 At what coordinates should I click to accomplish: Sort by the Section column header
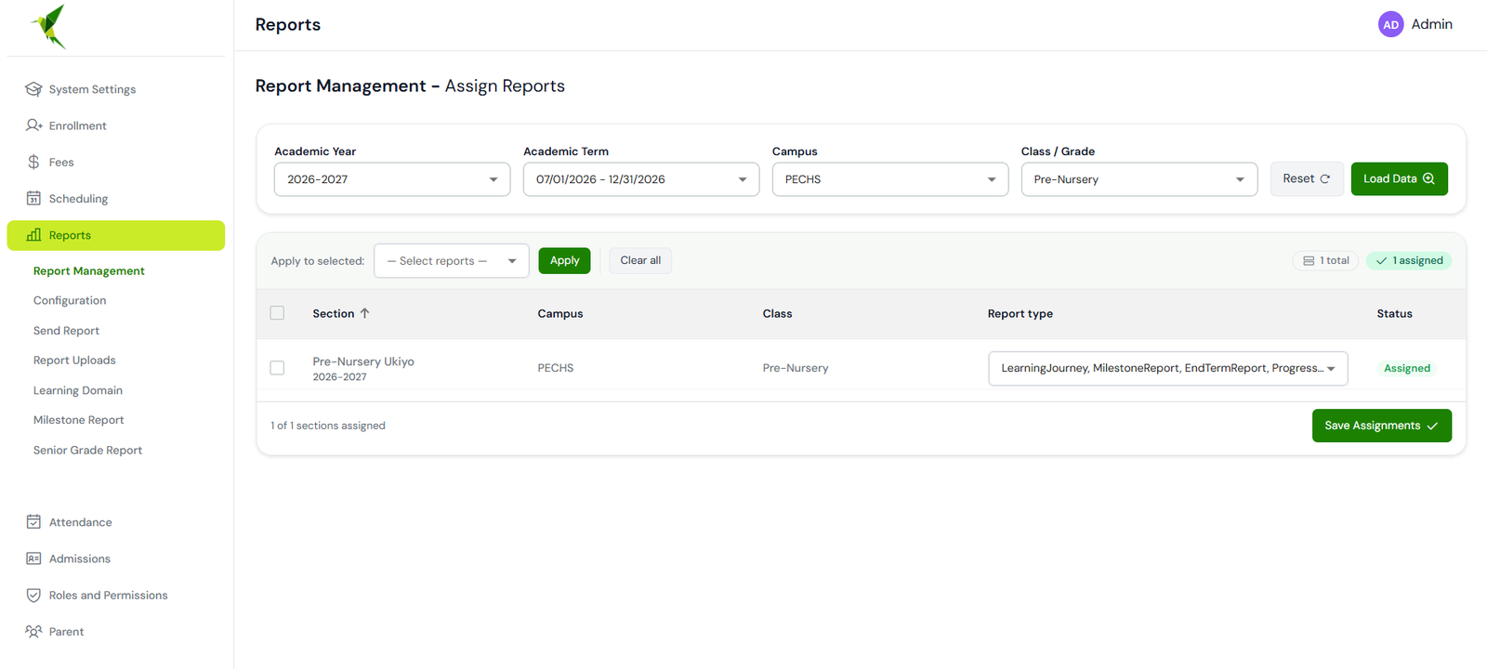click(x=334, y=314)
